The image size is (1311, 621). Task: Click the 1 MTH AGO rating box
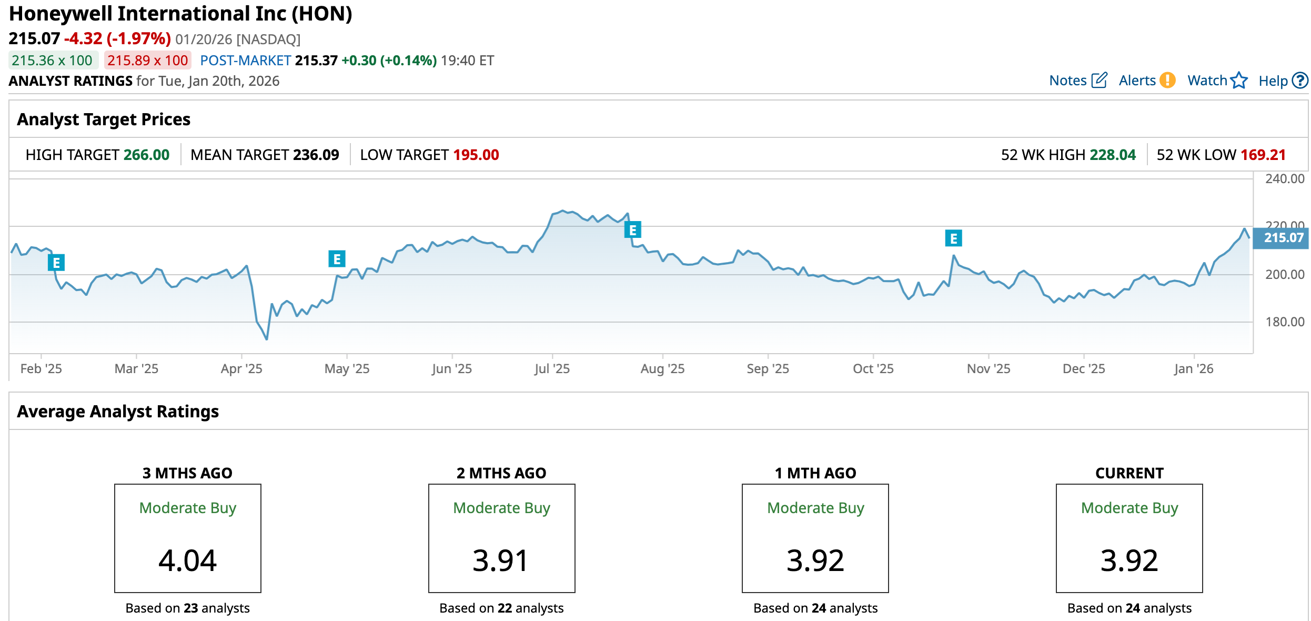click(x=815, y=538)
